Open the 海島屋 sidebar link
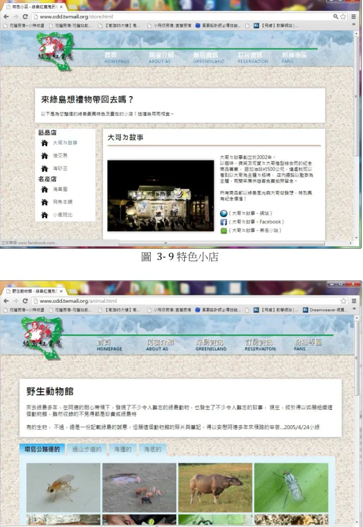The width and height of the screenshot is (363, 527). (x=60, y=189)
